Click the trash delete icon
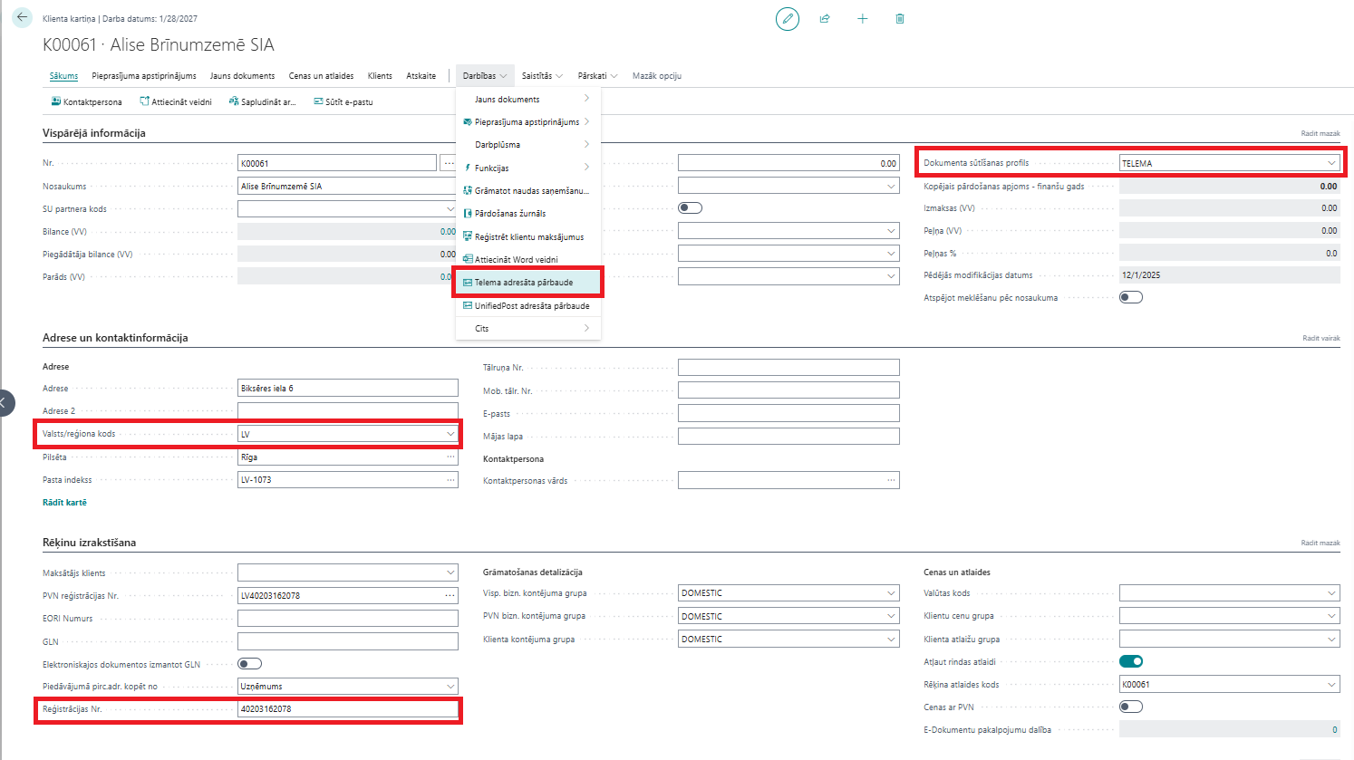This screenshot has height=760, width=1354. click(x=899, y=19)
